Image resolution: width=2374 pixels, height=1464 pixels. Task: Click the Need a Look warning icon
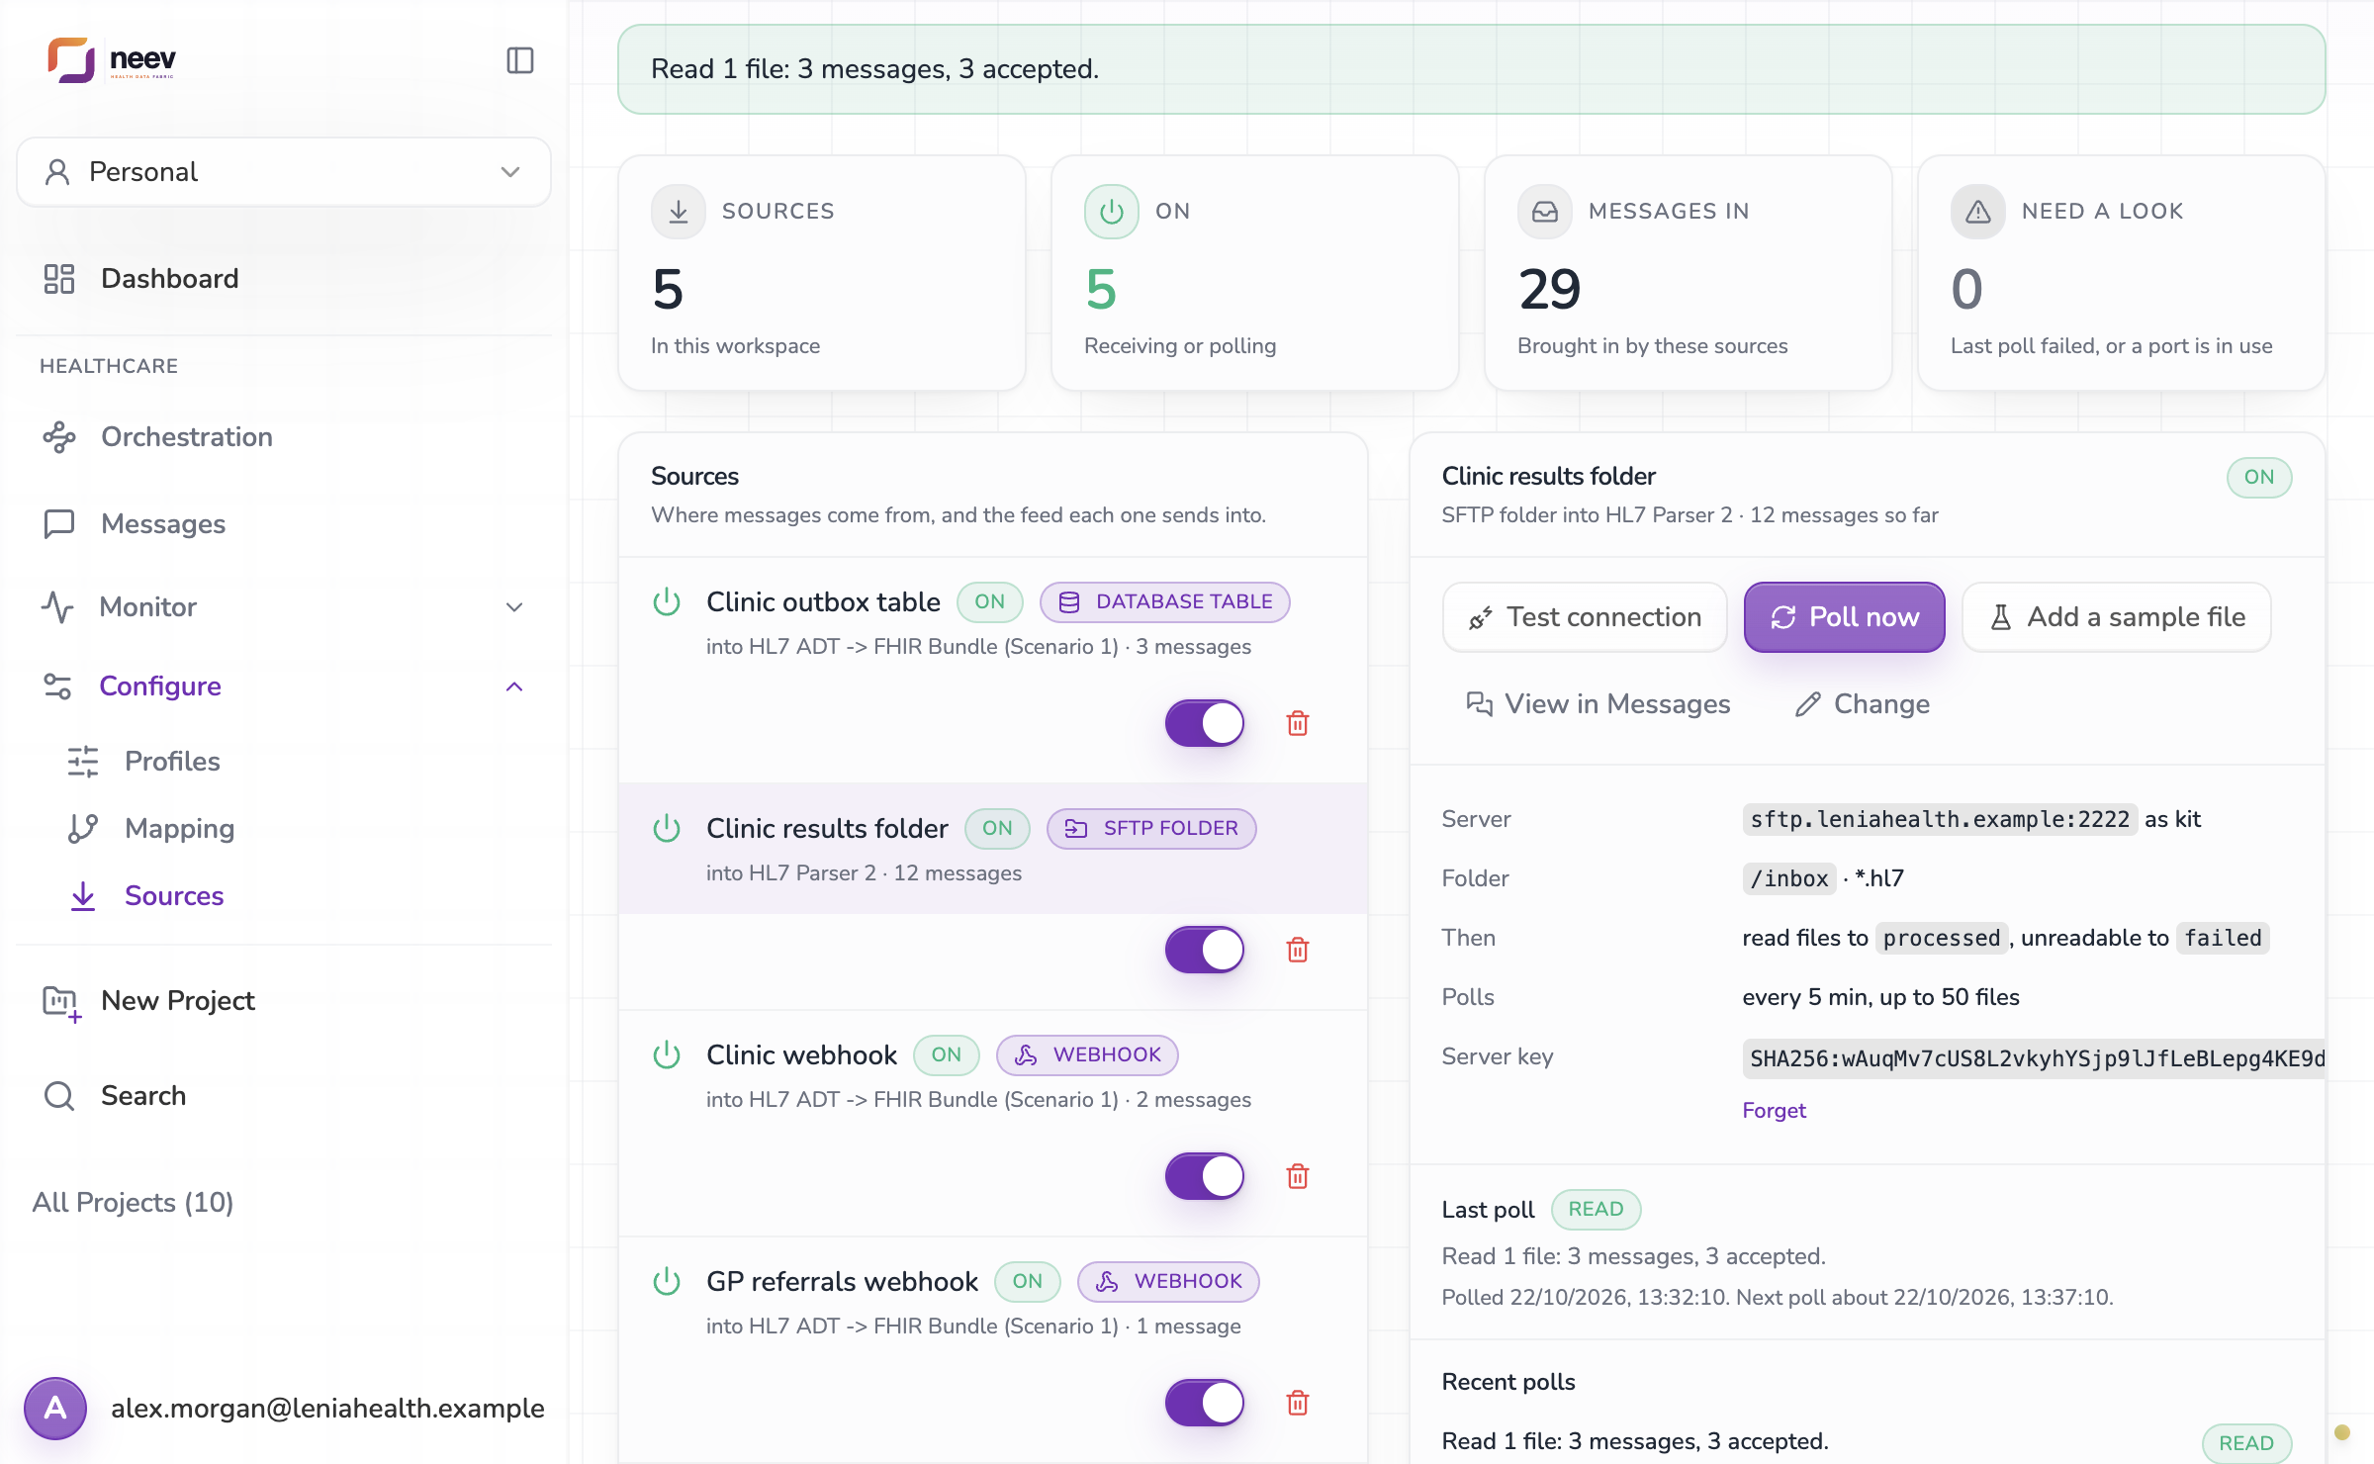tap(1978, 212)
